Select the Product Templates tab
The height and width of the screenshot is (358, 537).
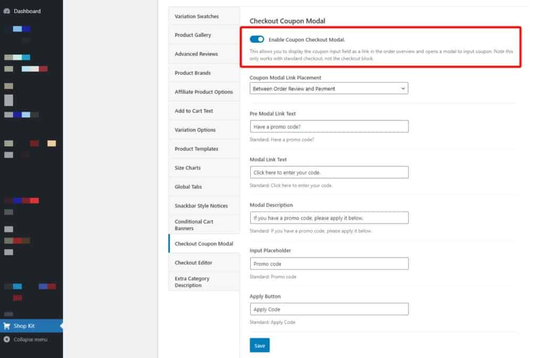197,148
